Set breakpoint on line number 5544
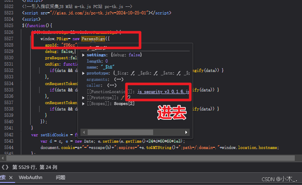The height and width of the screenshot is (185, 302). pos(9,147)
